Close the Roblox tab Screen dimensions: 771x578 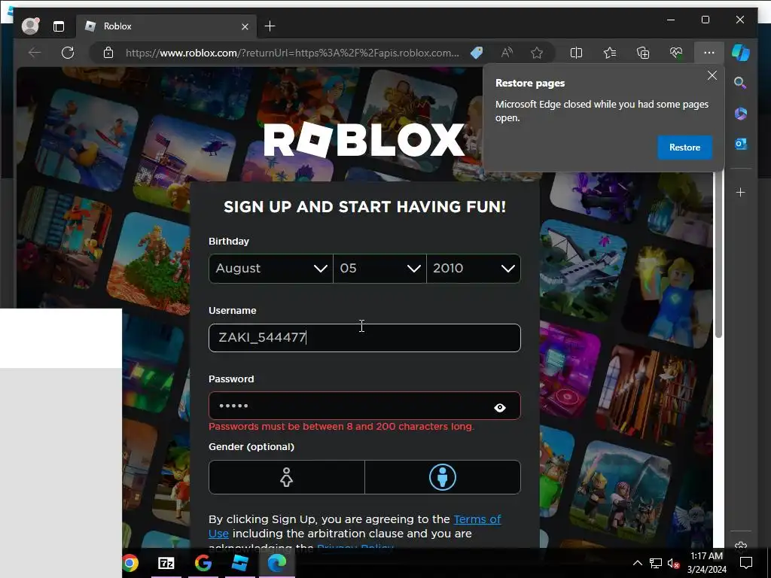245,26
